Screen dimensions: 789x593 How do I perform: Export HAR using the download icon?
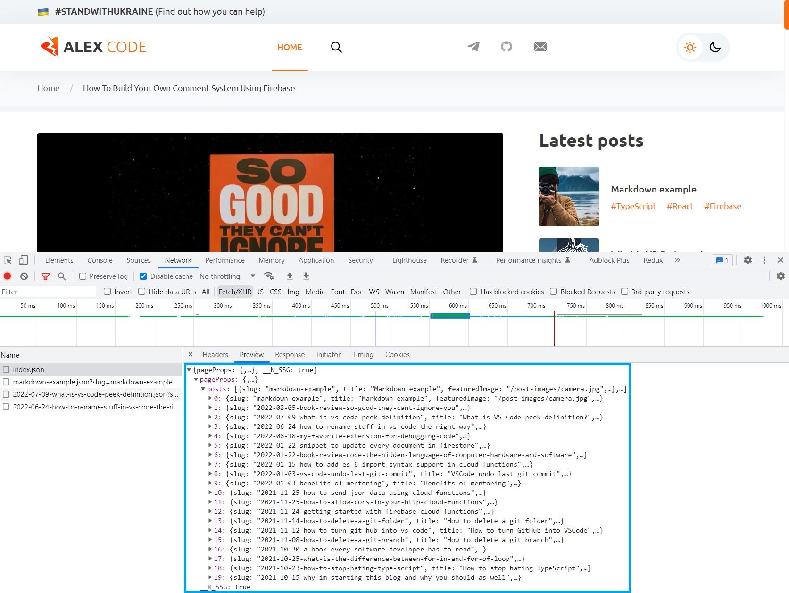(x=306, y=276)
